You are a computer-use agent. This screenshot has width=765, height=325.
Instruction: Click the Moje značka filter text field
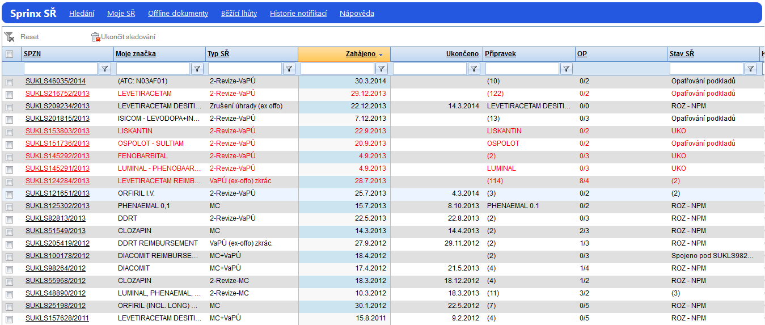coord(153,69)
